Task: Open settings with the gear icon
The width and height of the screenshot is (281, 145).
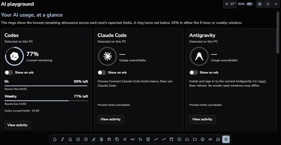Action: [x=260, y=4]
